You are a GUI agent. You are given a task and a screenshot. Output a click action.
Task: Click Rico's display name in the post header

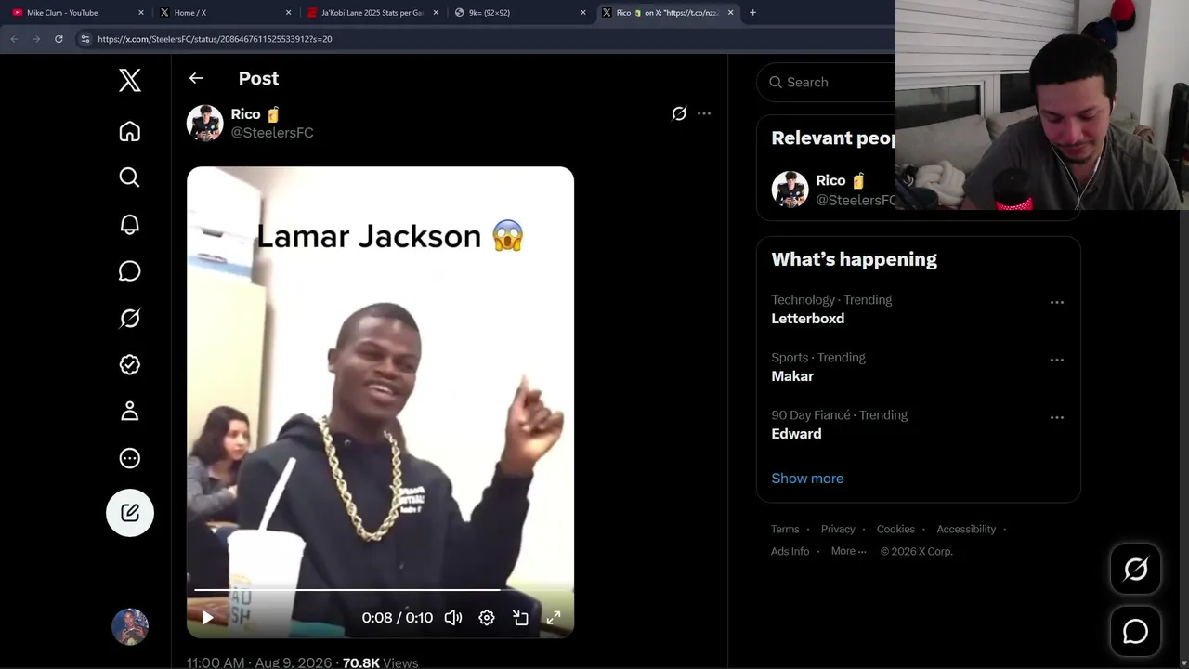pos(255,114)
